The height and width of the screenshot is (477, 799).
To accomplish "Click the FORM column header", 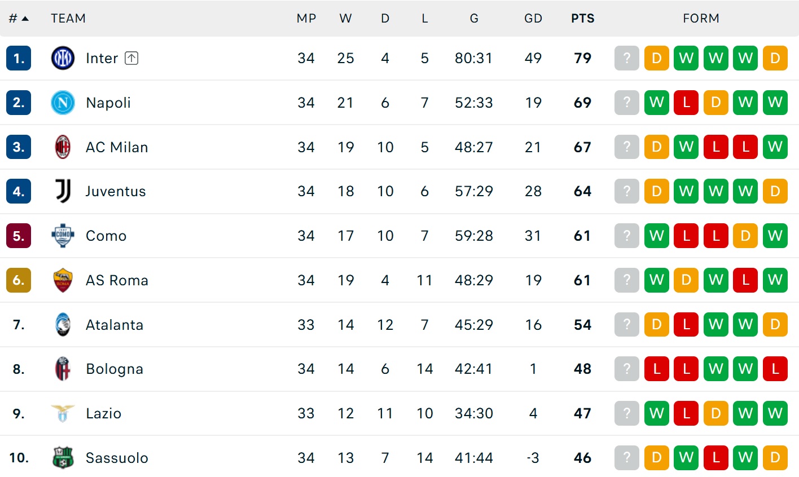I will (x=701, y=19).
